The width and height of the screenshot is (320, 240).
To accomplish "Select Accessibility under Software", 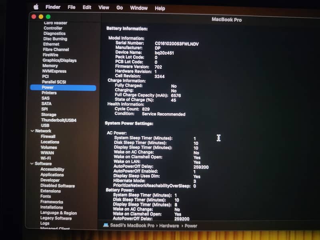I will tap(52, 169).
